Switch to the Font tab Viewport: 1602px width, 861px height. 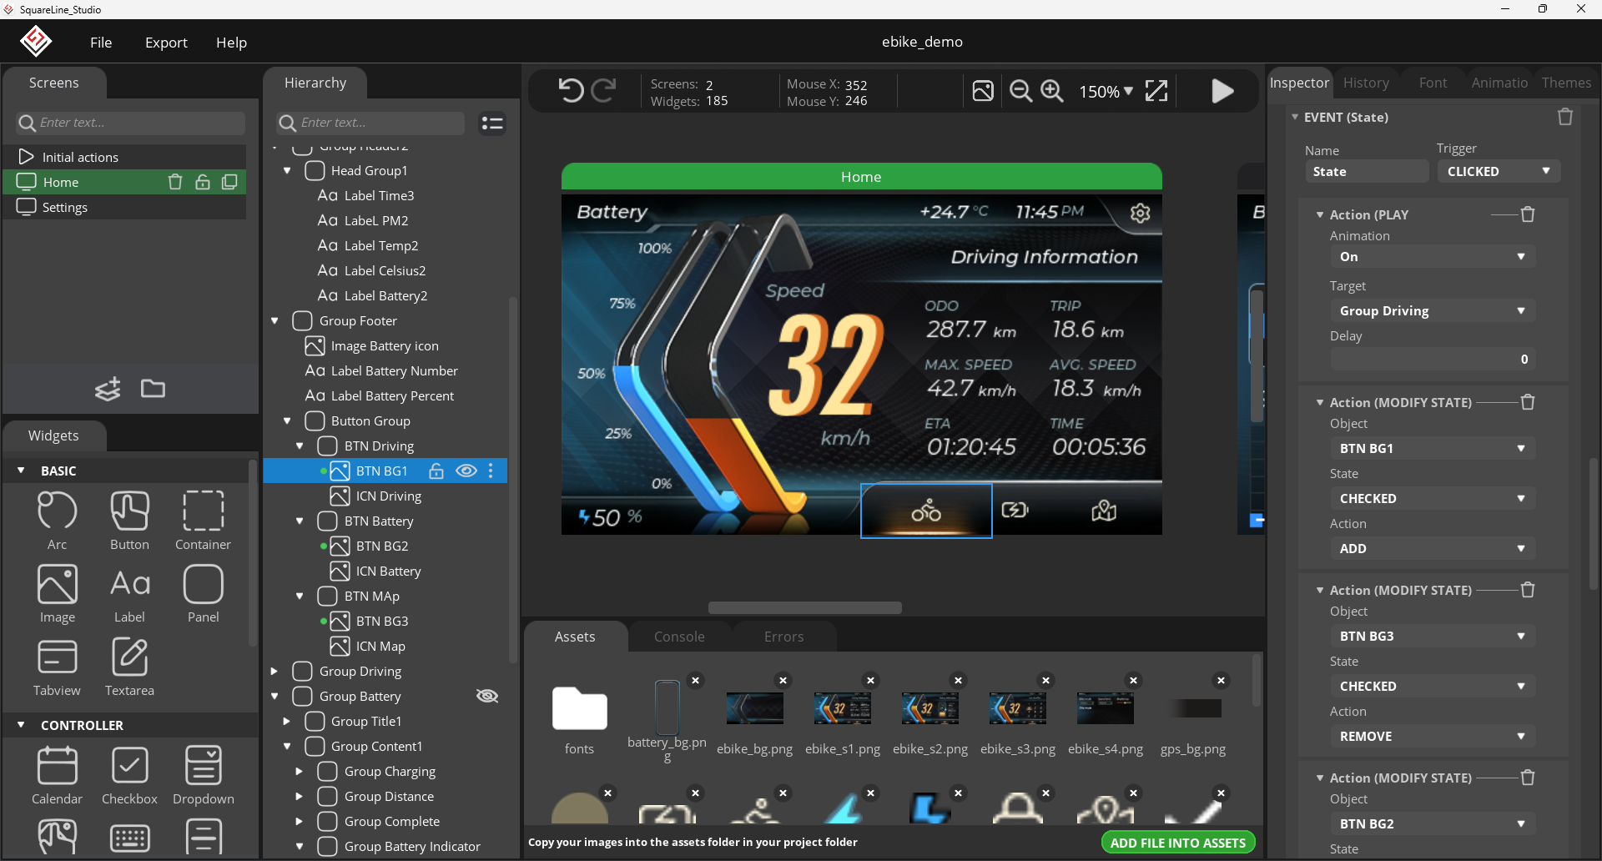1433,83
